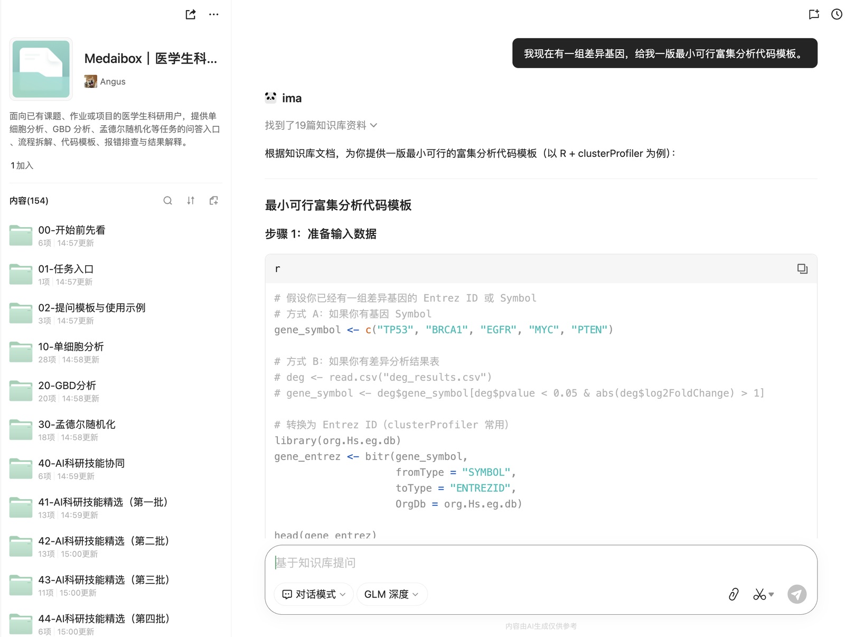Click the Angus author name
The width and height of the screenshot is (845, 637).
[112, 81]
